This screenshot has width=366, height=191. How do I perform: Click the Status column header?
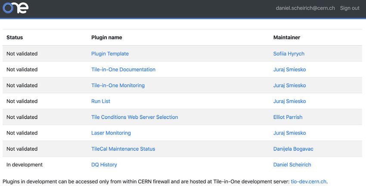click(x=15, y=37)
